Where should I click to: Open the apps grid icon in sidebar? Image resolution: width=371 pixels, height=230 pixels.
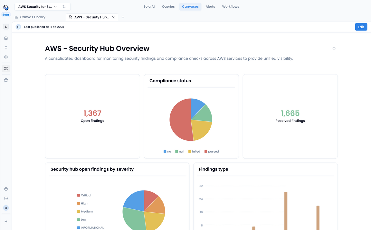click(6, 69)
